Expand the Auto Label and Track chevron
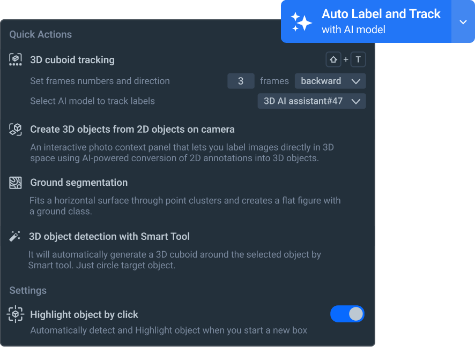 click(463, 22)
